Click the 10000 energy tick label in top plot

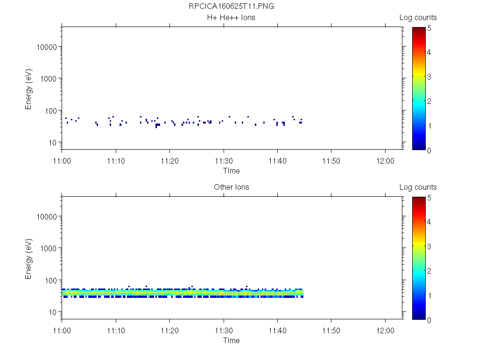coord(47,47)
